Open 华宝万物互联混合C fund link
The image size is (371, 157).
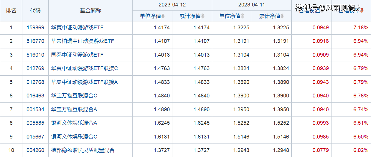pos(74,96)
